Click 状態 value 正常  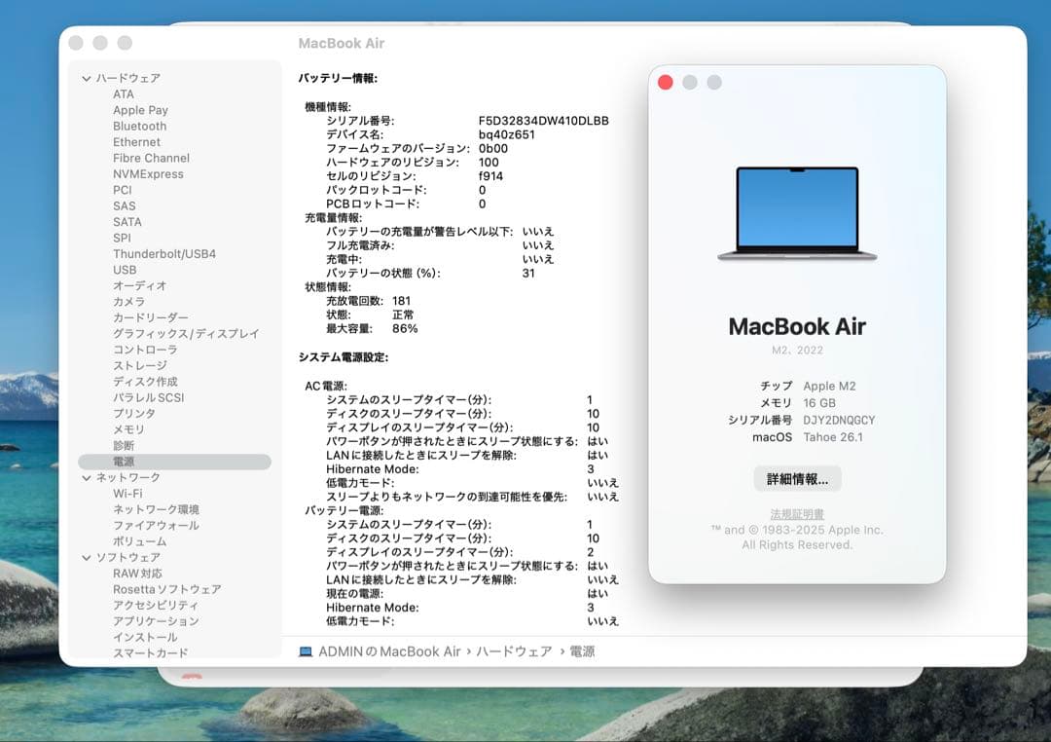[403, 315]
